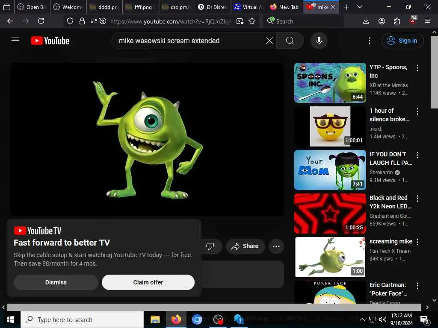Switch to the Open Br tab
This screenshot has width=438, height=328.
pos(32,7)
